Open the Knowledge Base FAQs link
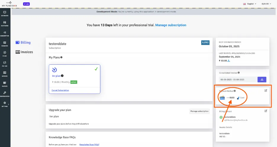Image resolution: width=277 pixels, height=147 pixels. 89,145
